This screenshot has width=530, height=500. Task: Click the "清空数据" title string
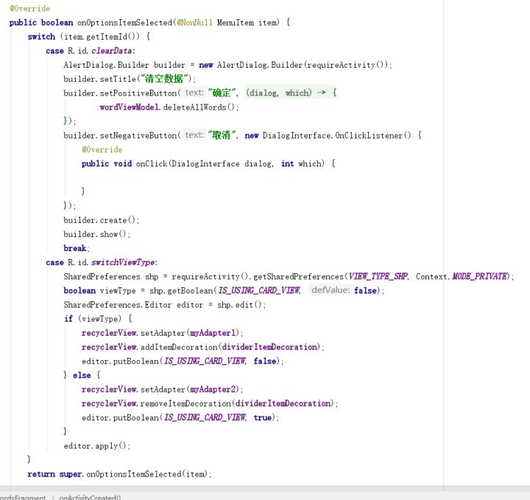click(x=163, y=79)
